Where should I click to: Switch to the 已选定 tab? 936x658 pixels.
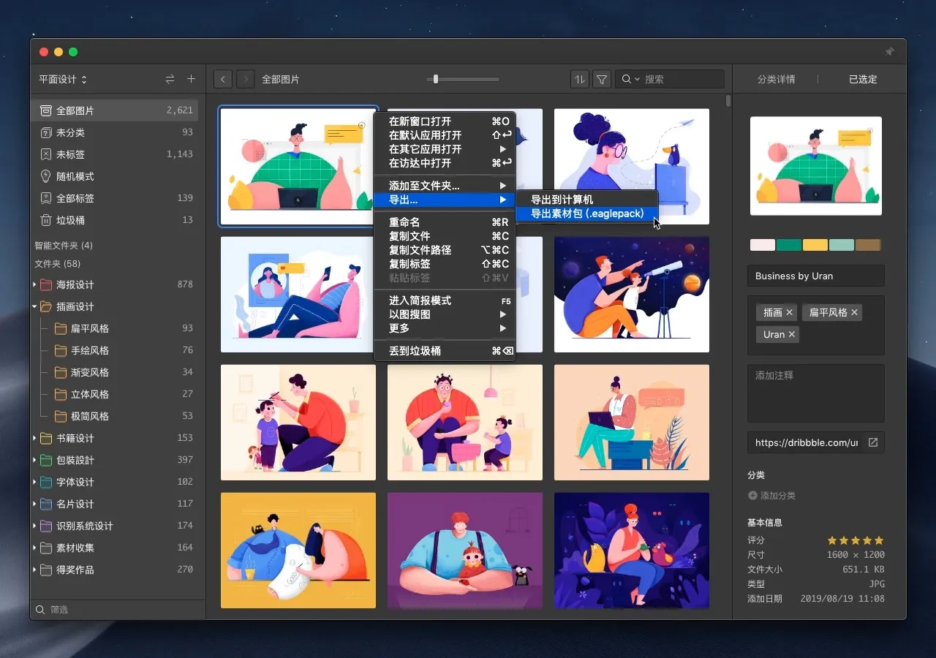863,79
